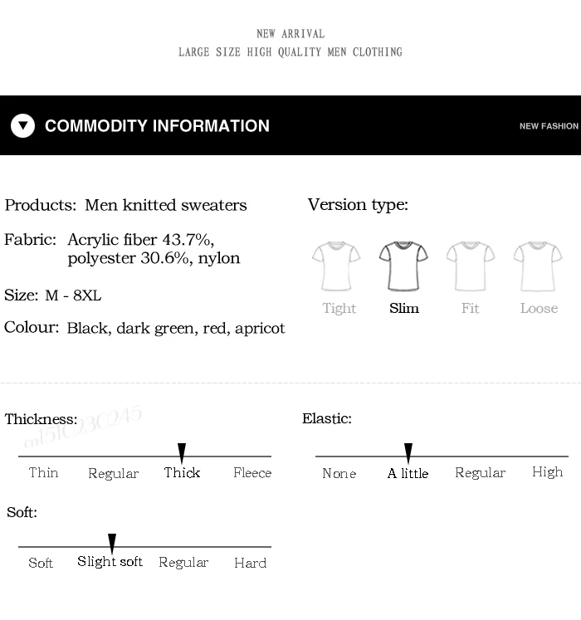Click the Elastic slider marker triangle
This screenshot has height=620, width=581.
point(408,453)
